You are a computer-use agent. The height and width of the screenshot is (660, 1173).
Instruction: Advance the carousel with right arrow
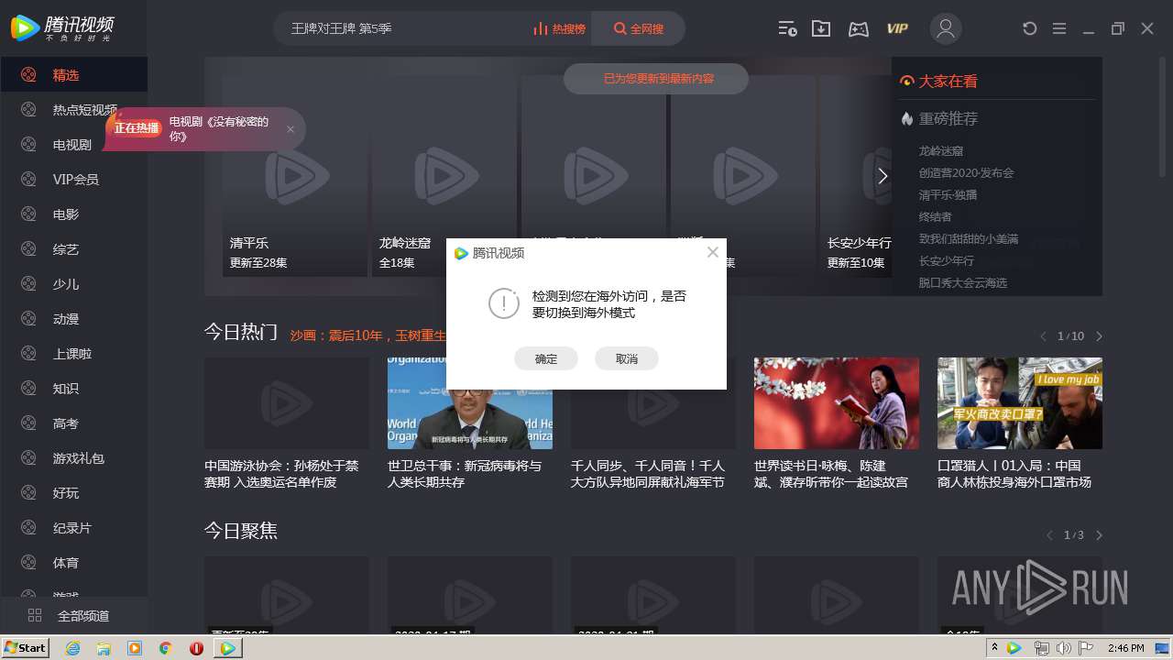click(x=882, y=176)
